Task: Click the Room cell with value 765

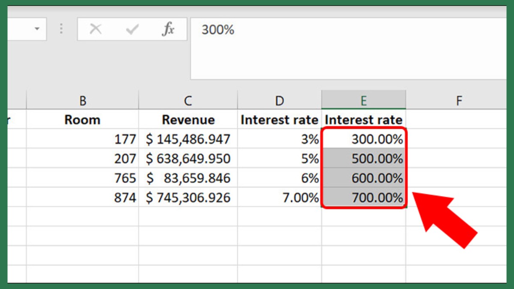Action: coord(83,178)
